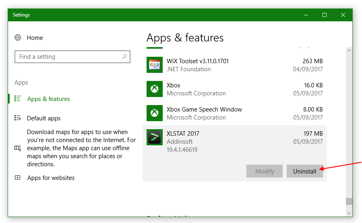Click the WiX Toolset app icon

coord(155,65)
